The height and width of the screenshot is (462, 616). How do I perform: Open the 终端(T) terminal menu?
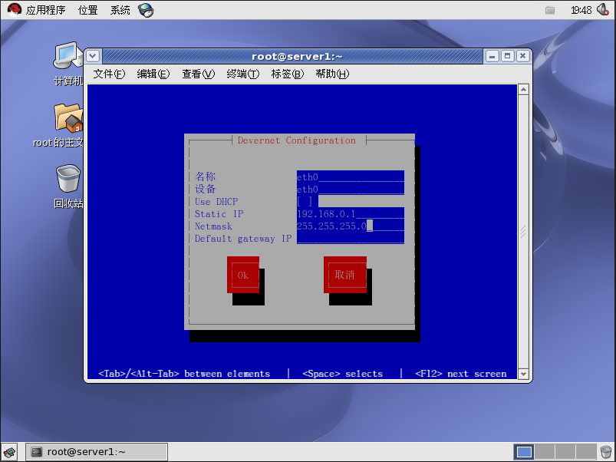[242, 74]
